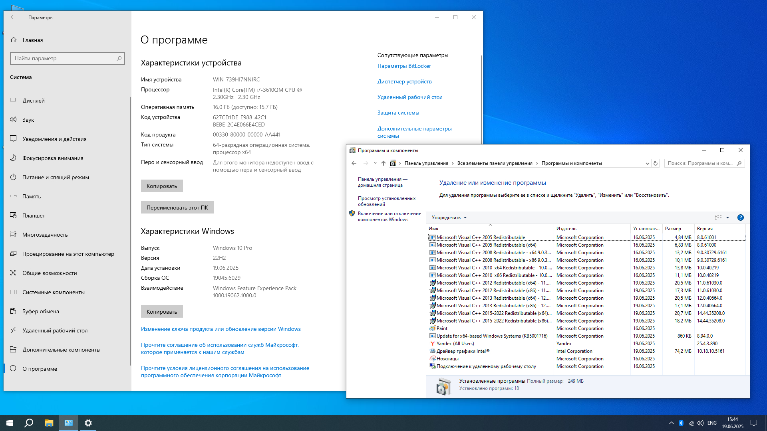Open Display settings in sidebar
The image size is (767, 431).
point(34,101)
